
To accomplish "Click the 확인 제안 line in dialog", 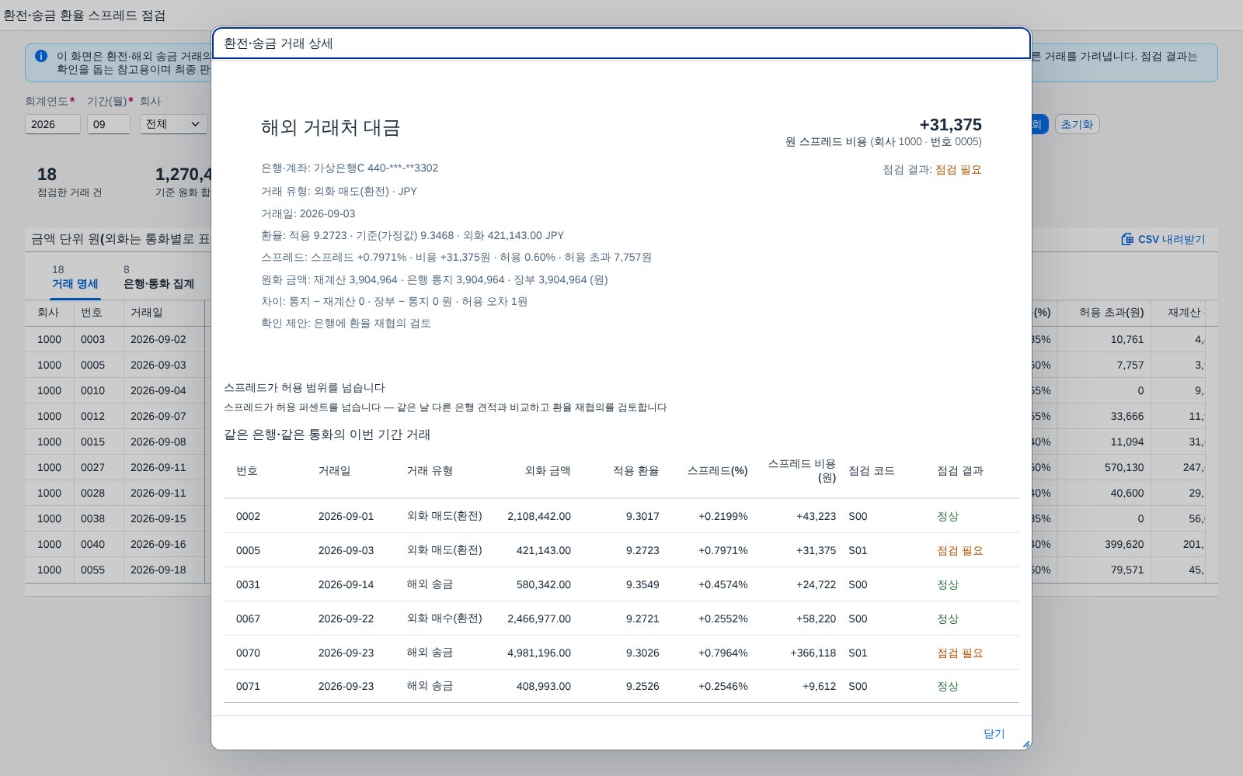I will pyautogui.click(x=346, y=323).
